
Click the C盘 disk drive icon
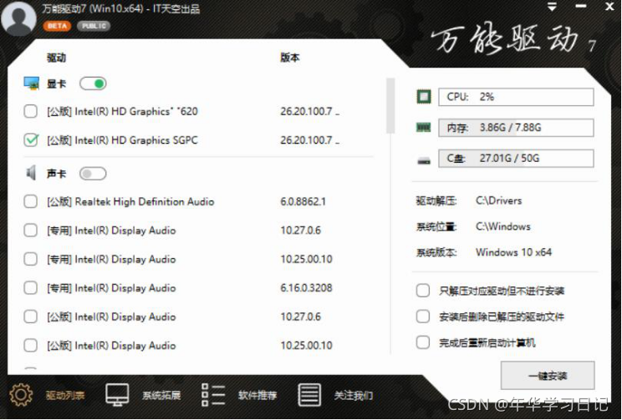coord(424,160)
